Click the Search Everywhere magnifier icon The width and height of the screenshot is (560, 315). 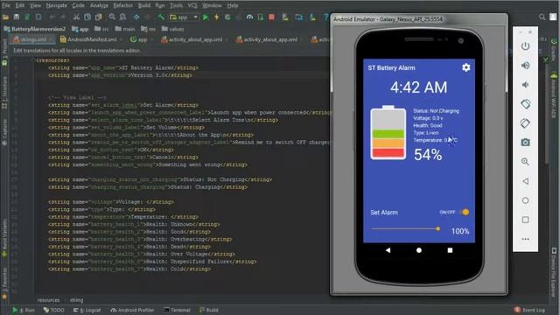(x=542, y=17)
